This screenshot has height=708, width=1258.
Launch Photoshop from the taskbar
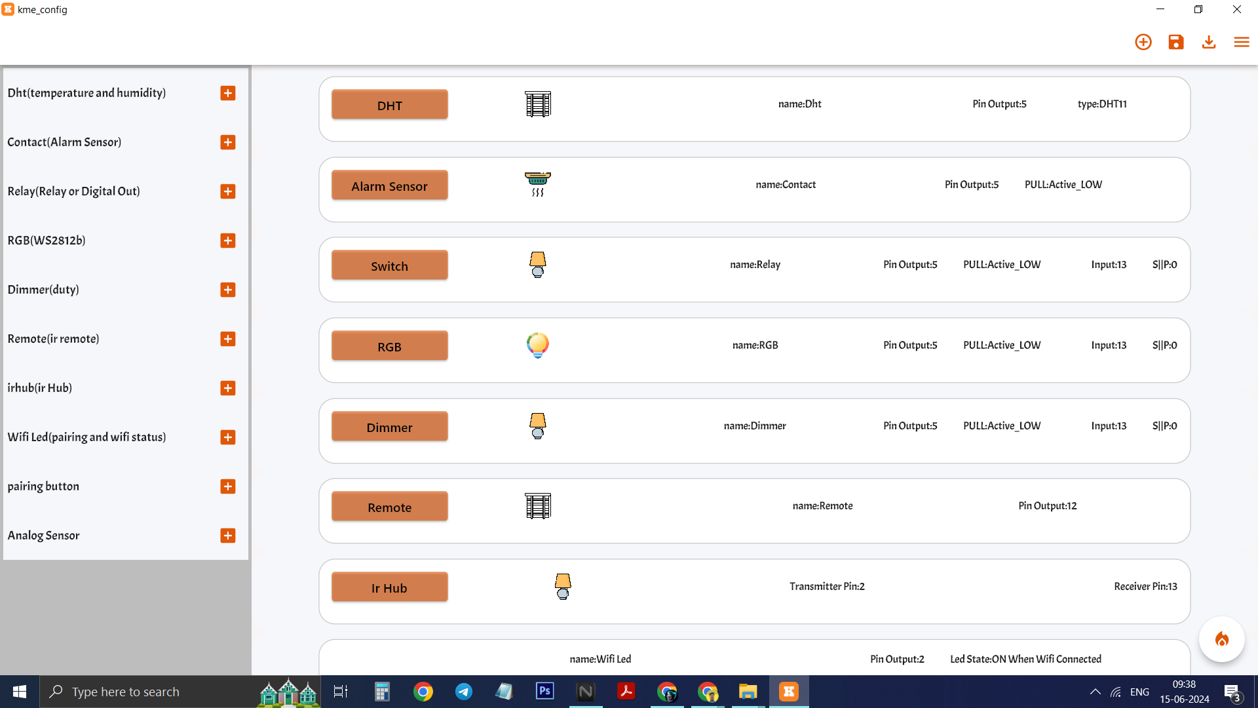click(x=544, y=692)
